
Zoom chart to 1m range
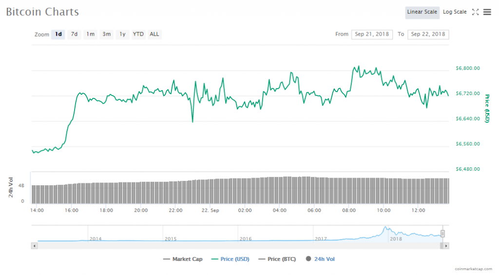90,34
